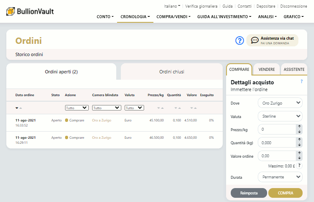Expand the GUIDA ALL'INVESTIMENTO menu
Viewport: 314px width, 202px height.
pyautogui.click(x=224, y=17)
